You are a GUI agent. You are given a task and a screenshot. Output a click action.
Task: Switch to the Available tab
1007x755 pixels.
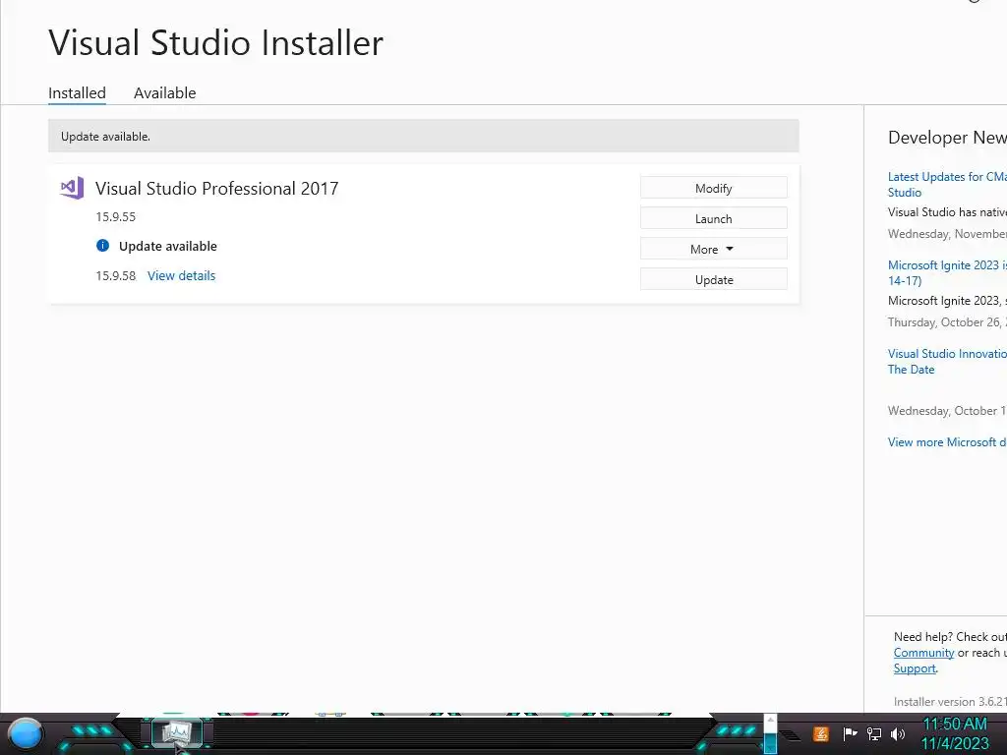[x=164, y=93]
